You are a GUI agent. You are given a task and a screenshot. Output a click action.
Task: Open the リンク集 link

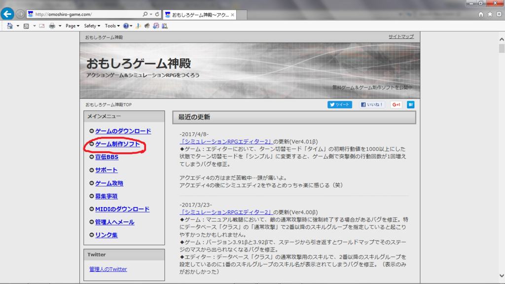pyautogui.click(x=107, y=235)
